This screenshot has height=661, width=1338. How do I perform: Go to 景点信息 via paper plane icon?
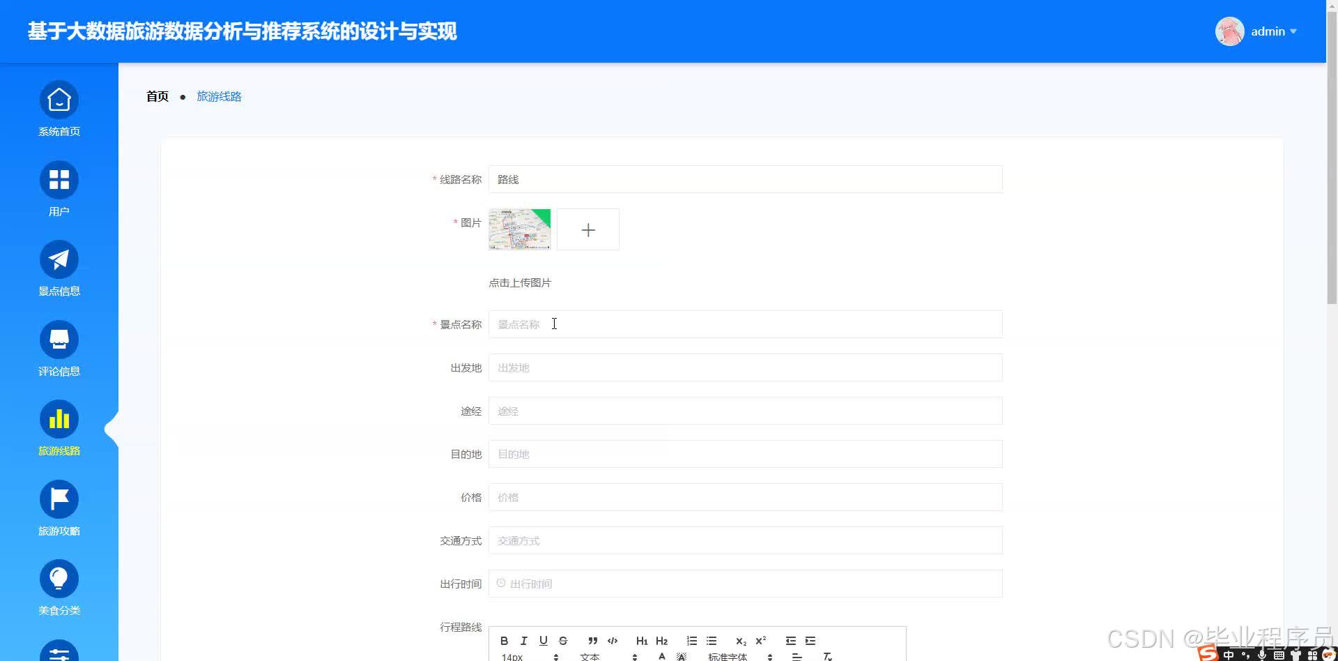59,259
